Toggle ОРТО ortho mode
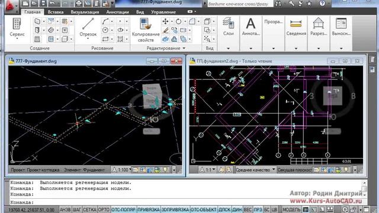This screenshot has width=379, height=213. 104,209
